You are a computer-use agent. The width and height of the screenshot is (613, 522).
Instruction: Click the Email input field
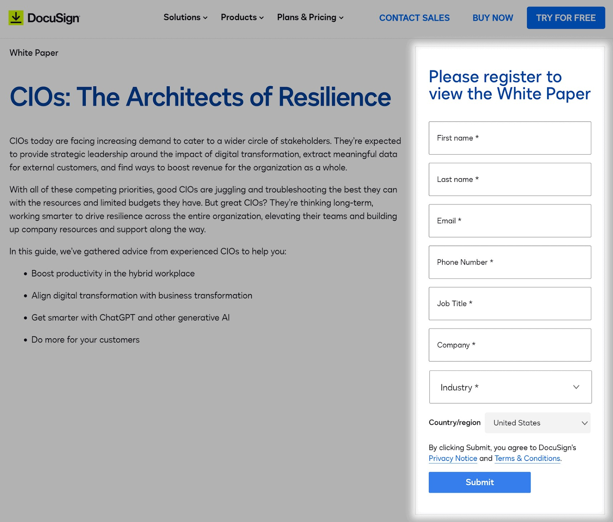tap(510, 221)
